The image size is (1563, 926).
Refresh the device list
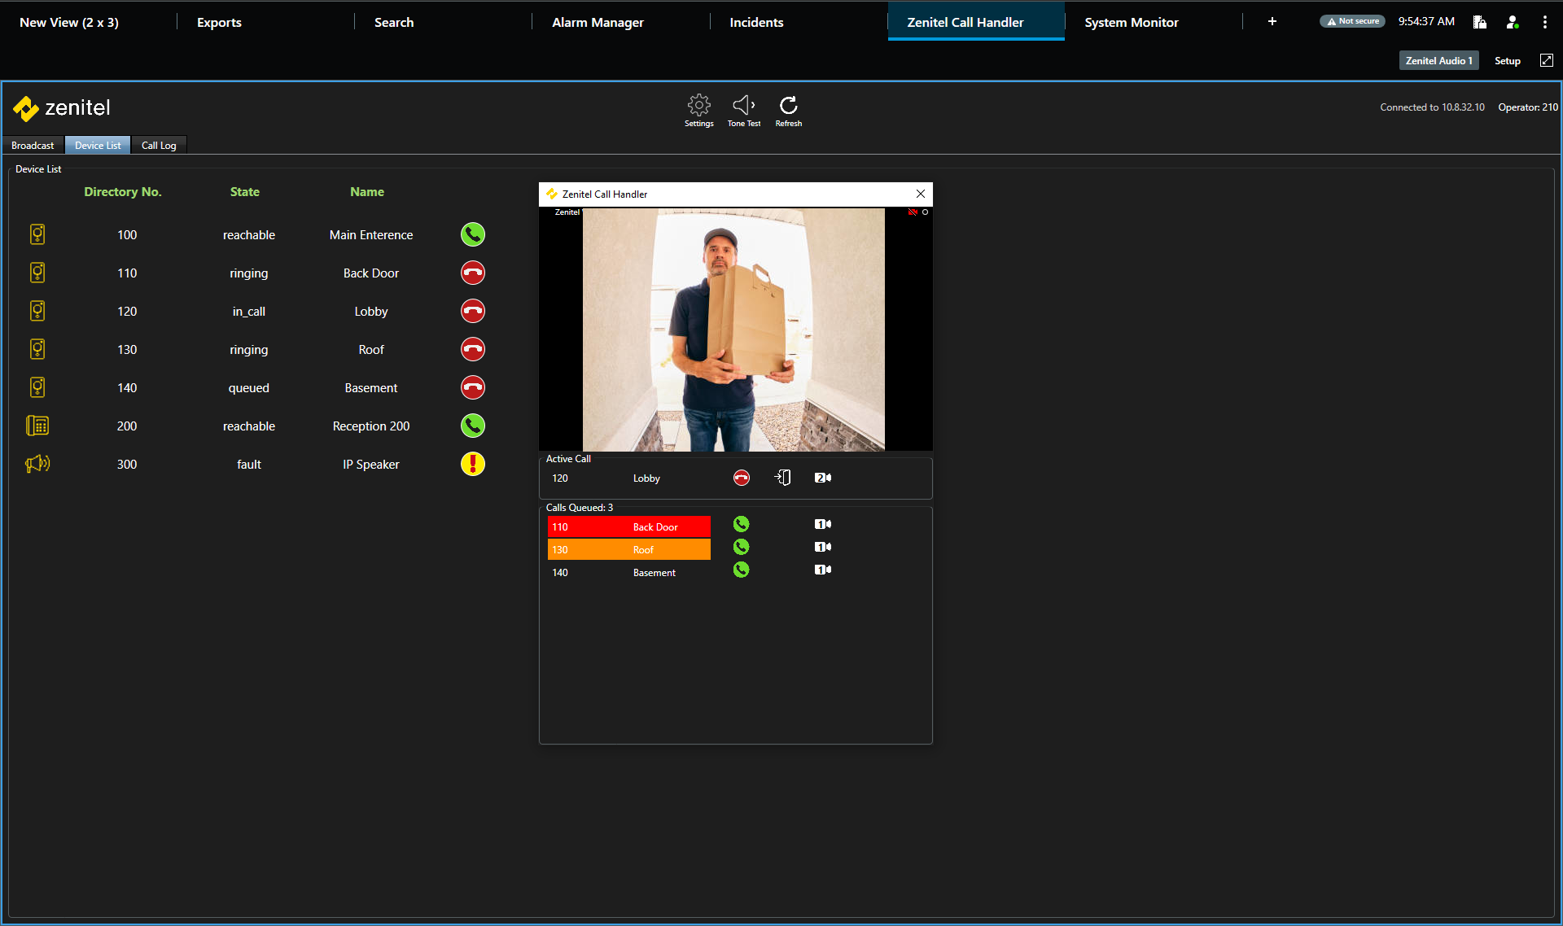click(x=788, y=109)
